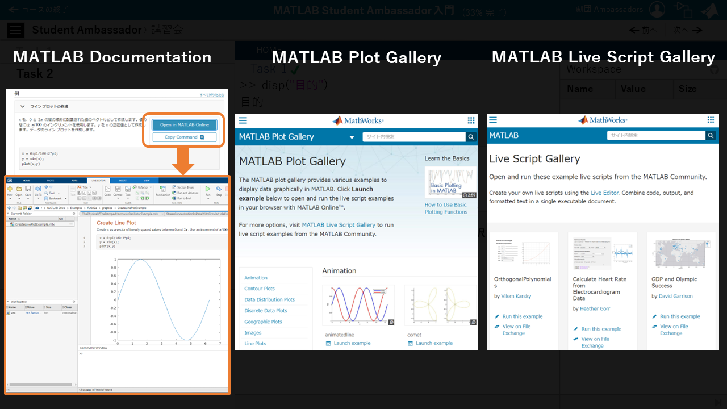Click search magnifier in Live Script Gallery page
This screenshot has height=409, width=727.
coord(711,136)
